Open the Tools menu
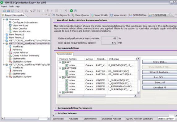 11,6
